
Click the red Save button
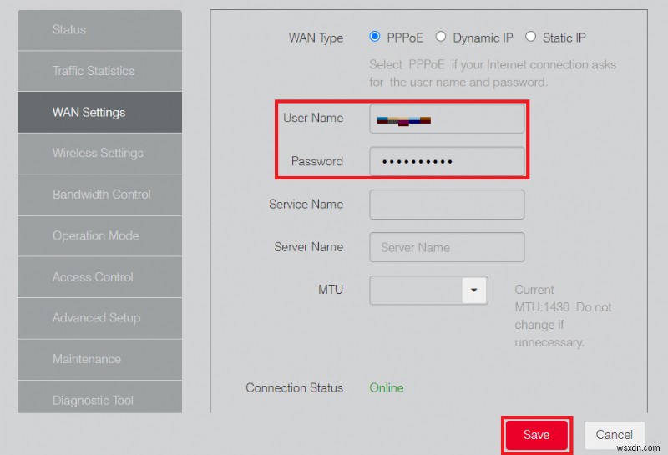[x=536, y=435]
